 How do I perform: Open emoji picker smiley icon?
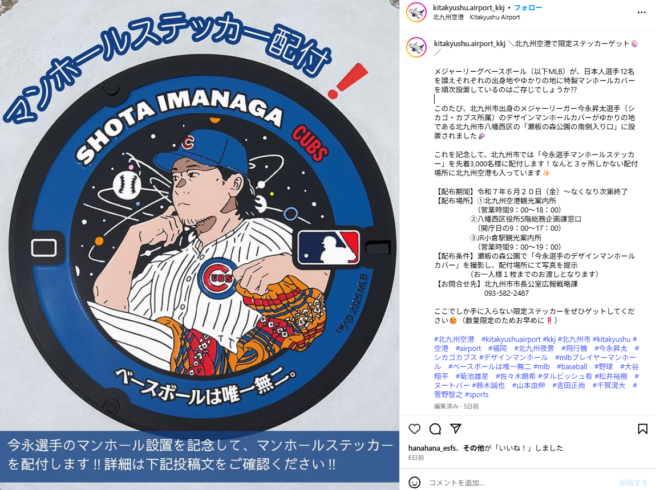click(414, 483)
